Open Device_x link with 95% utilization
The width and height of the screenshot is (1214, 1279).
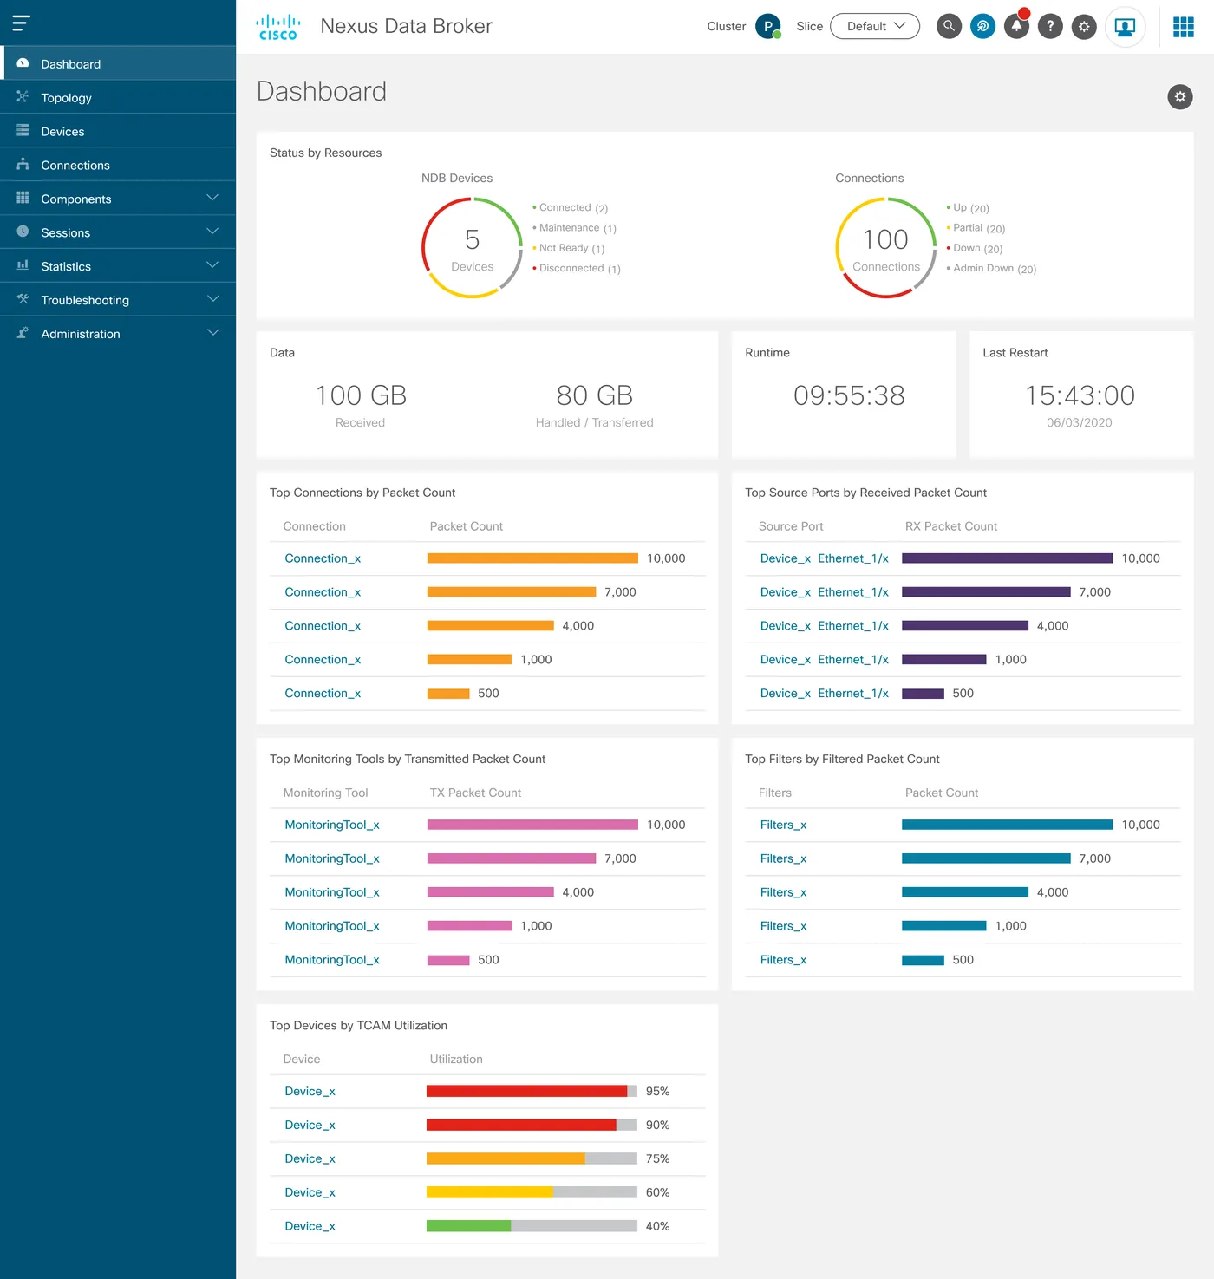tap(310, 1091)
